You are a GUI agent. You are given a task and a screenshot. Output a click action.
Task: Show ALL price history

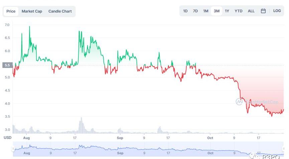coord(251,11)
